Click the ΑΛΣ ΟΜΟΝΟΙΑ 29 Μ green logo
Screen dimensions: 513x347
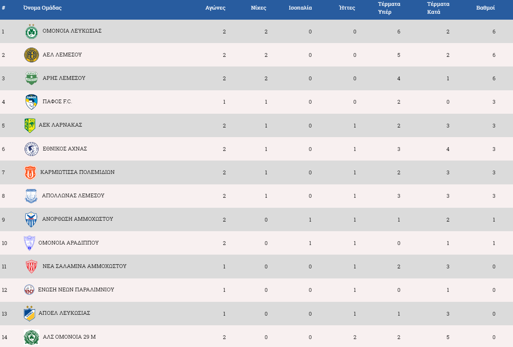tap(31, 337)
